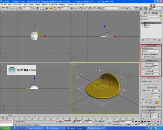
Task: Open the Hierarchy command panel tab
Action: tap(149, 13)
